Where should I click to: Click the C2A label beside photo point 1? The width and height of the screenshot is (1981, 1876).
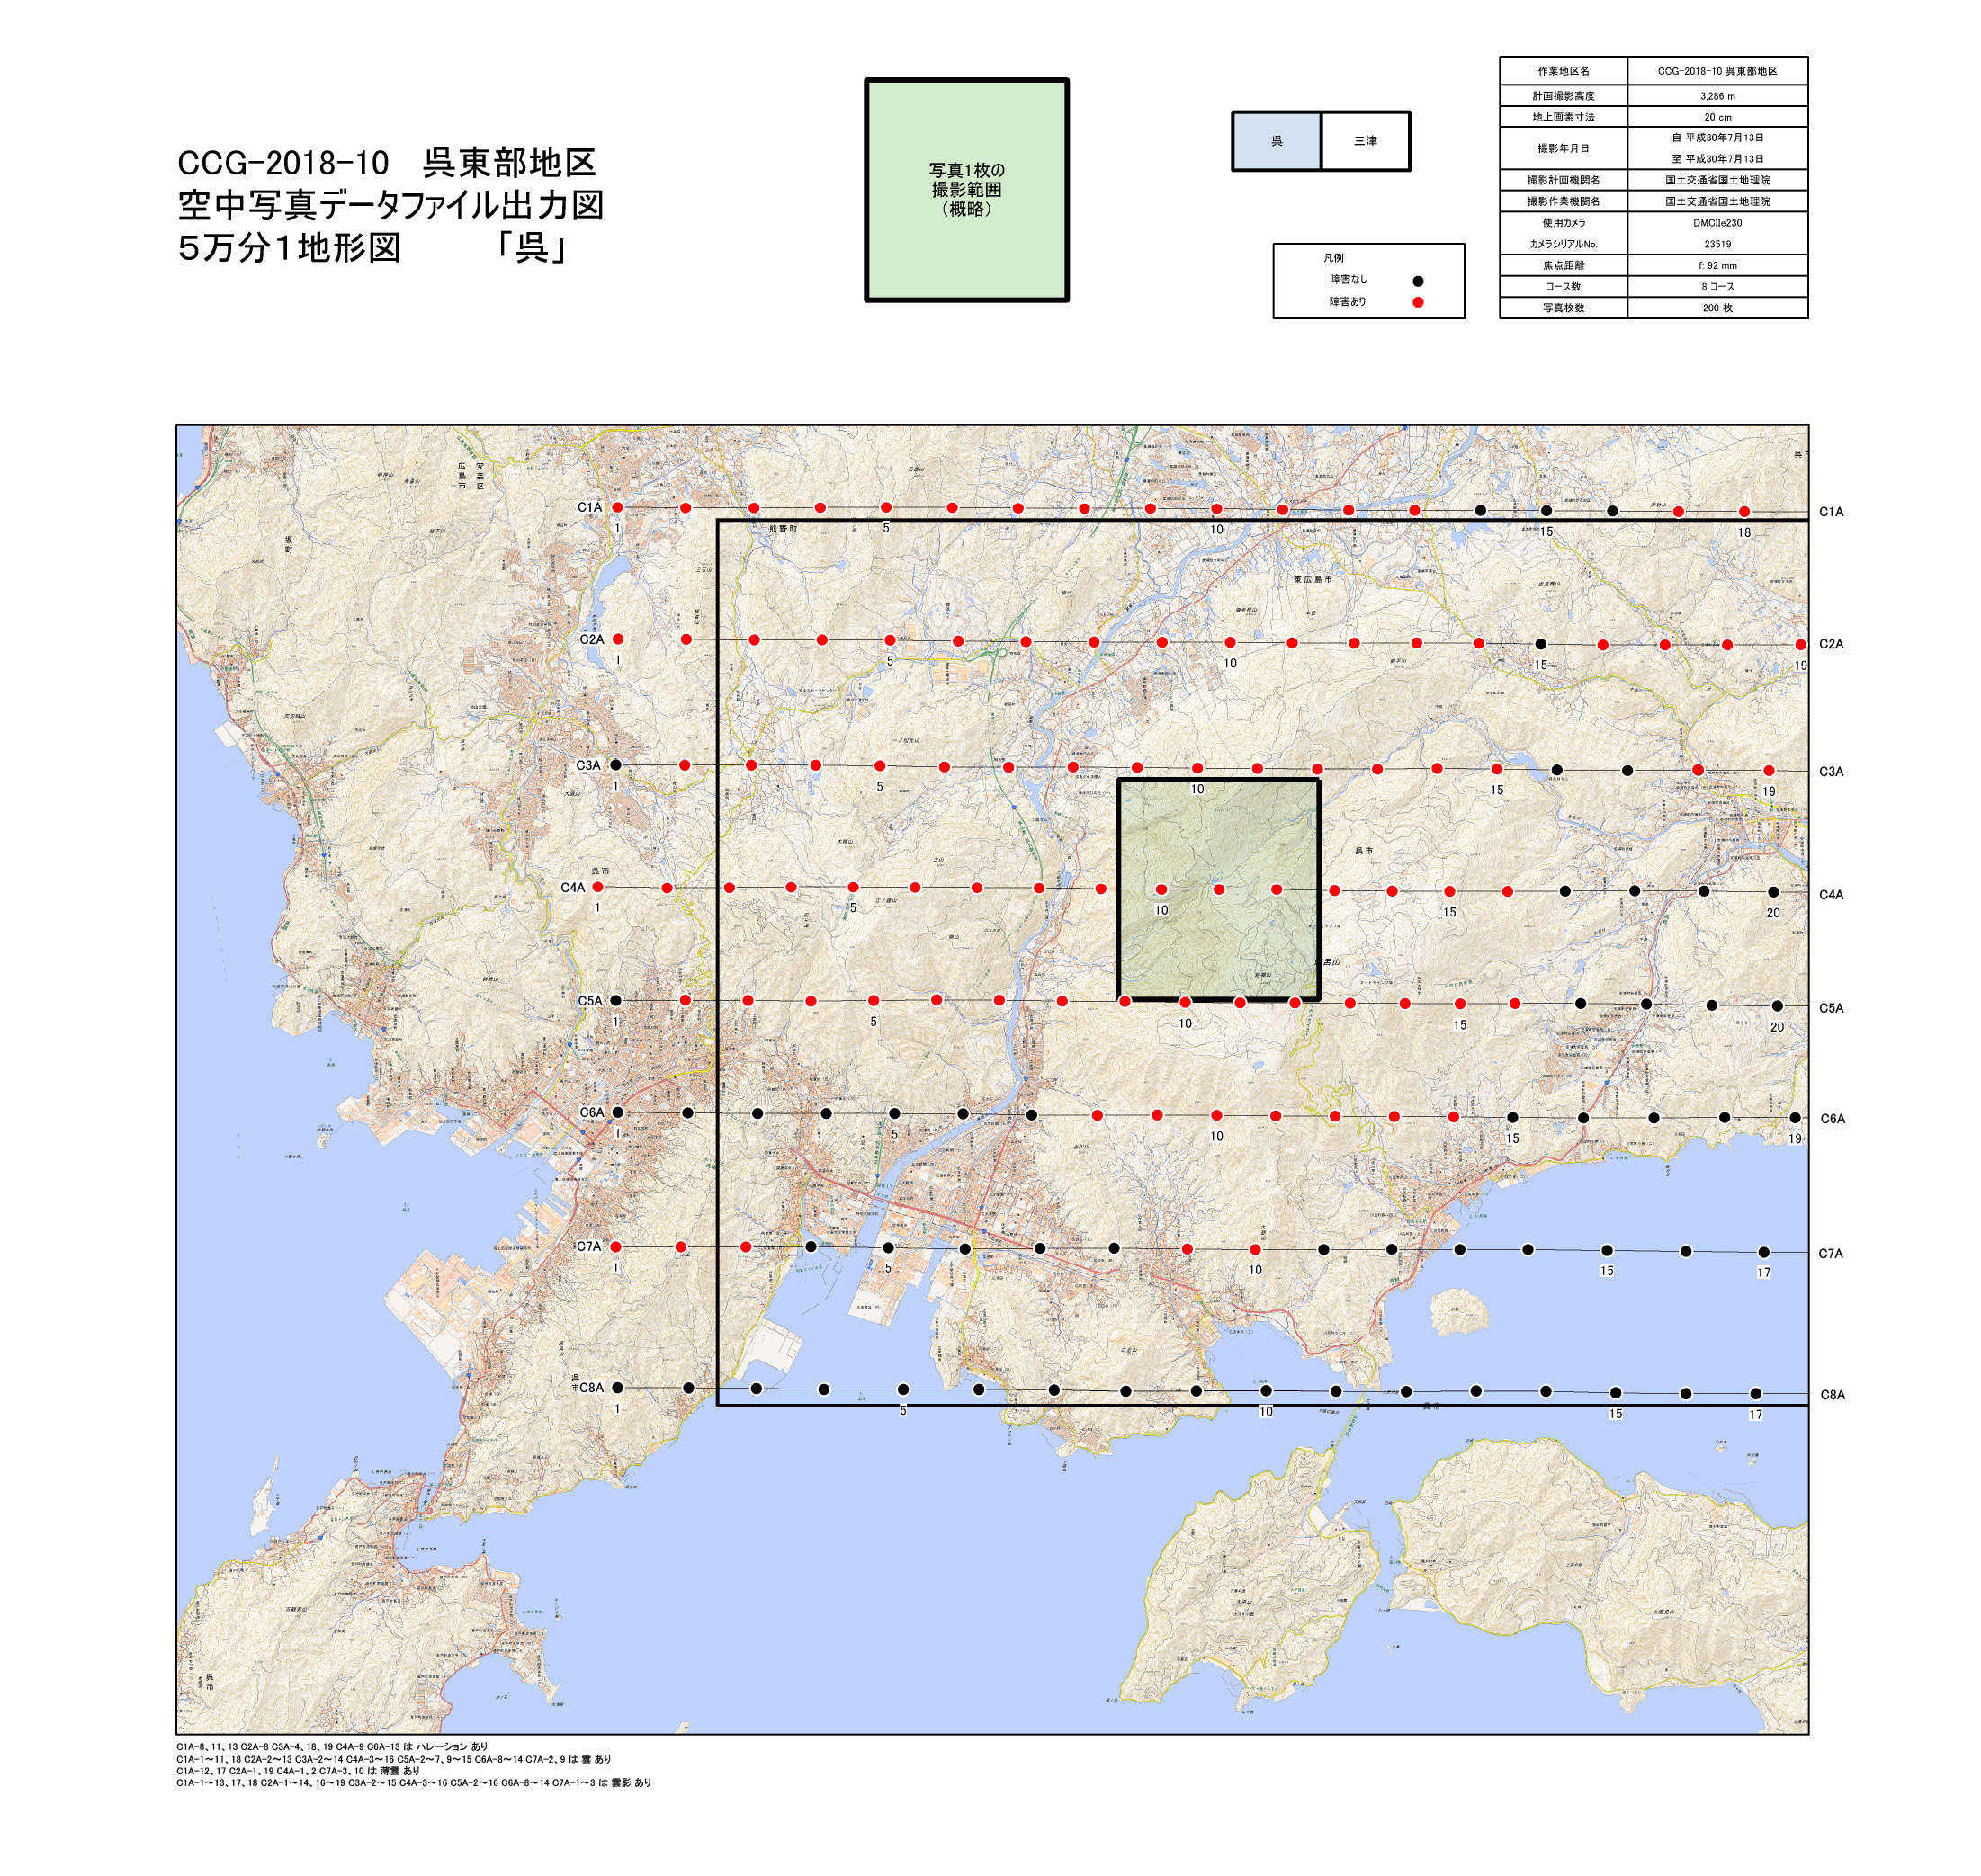coord(591,639)
